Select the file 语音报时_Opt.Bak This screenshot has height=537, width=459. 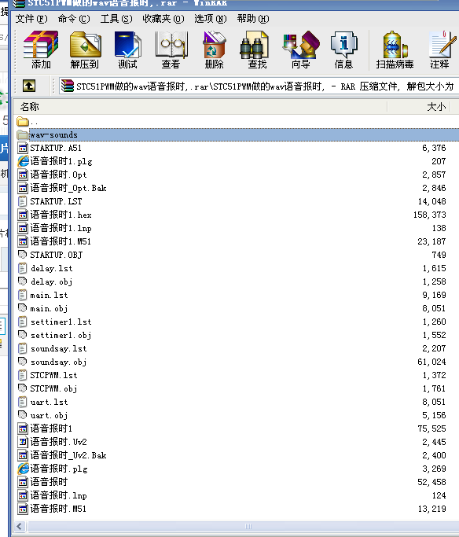(x=68, y=188)
